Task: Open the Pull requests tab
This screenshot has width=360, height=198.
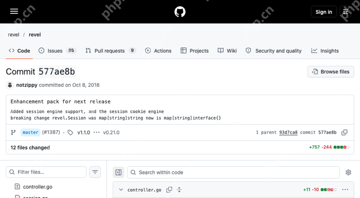Action: pos(111,51)
